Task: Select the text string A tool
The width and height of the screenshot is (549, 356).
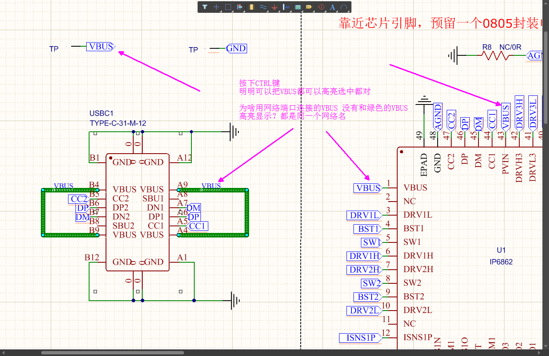Action: coord(333,7)
